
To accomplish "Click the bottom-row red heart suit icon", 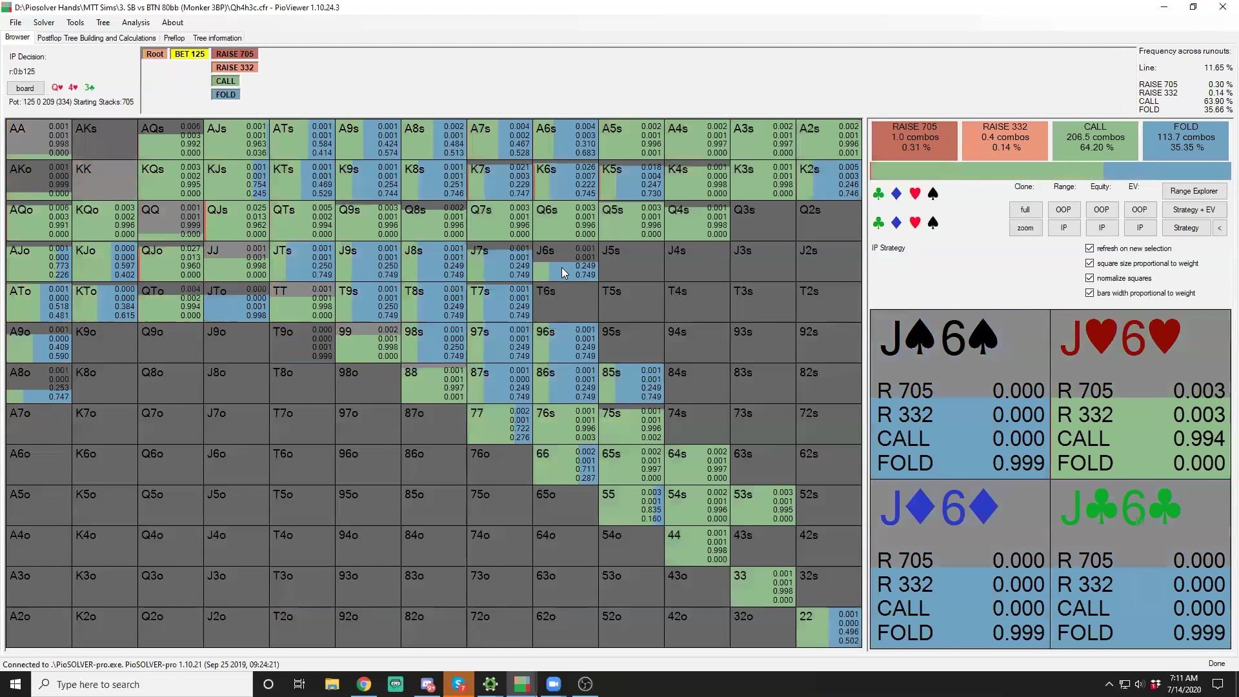I will click(914, 223).
